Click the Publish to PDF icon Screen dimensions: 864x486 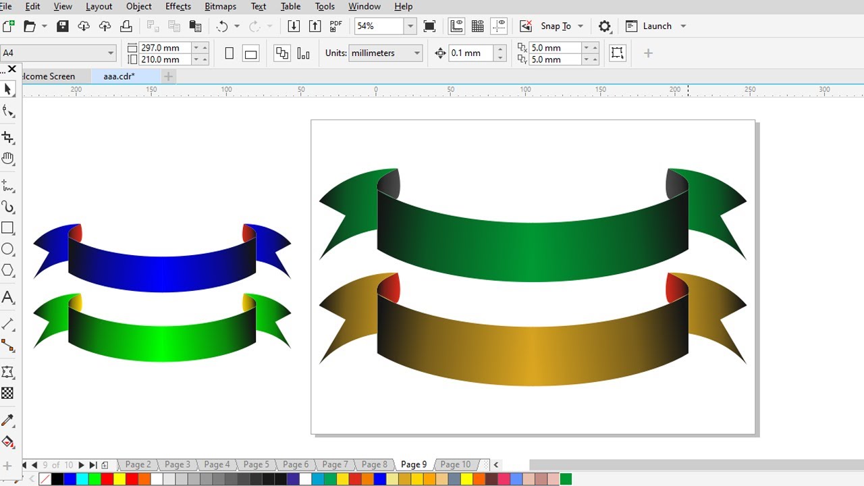tap(335, 26)
